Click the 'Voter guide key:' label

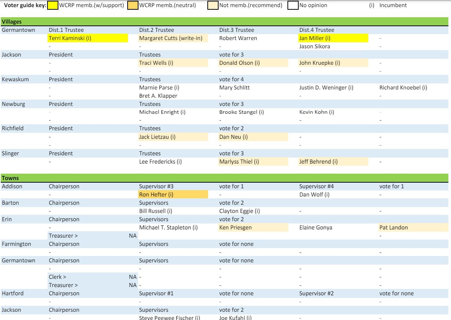click(25, 5)
